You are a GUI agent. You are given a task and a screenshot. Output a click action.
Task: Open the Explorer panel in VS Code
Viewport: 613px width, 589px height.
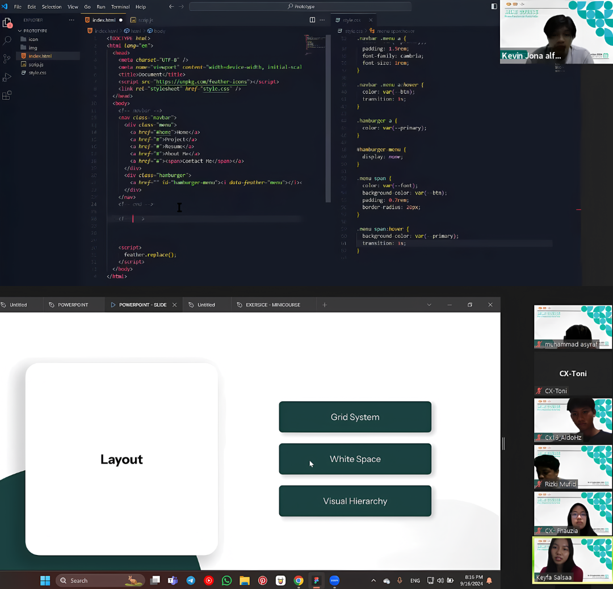pyautogui.click(x=7, y=22)
